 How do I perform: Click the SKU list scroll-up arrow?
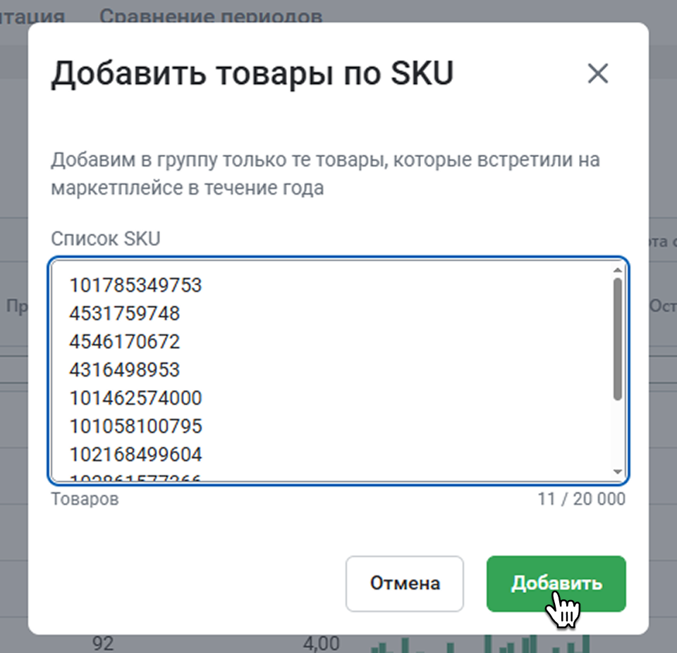coord(618,270)
